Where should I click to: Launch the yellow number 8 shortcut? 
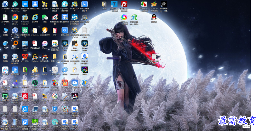(x=45, y=4)
